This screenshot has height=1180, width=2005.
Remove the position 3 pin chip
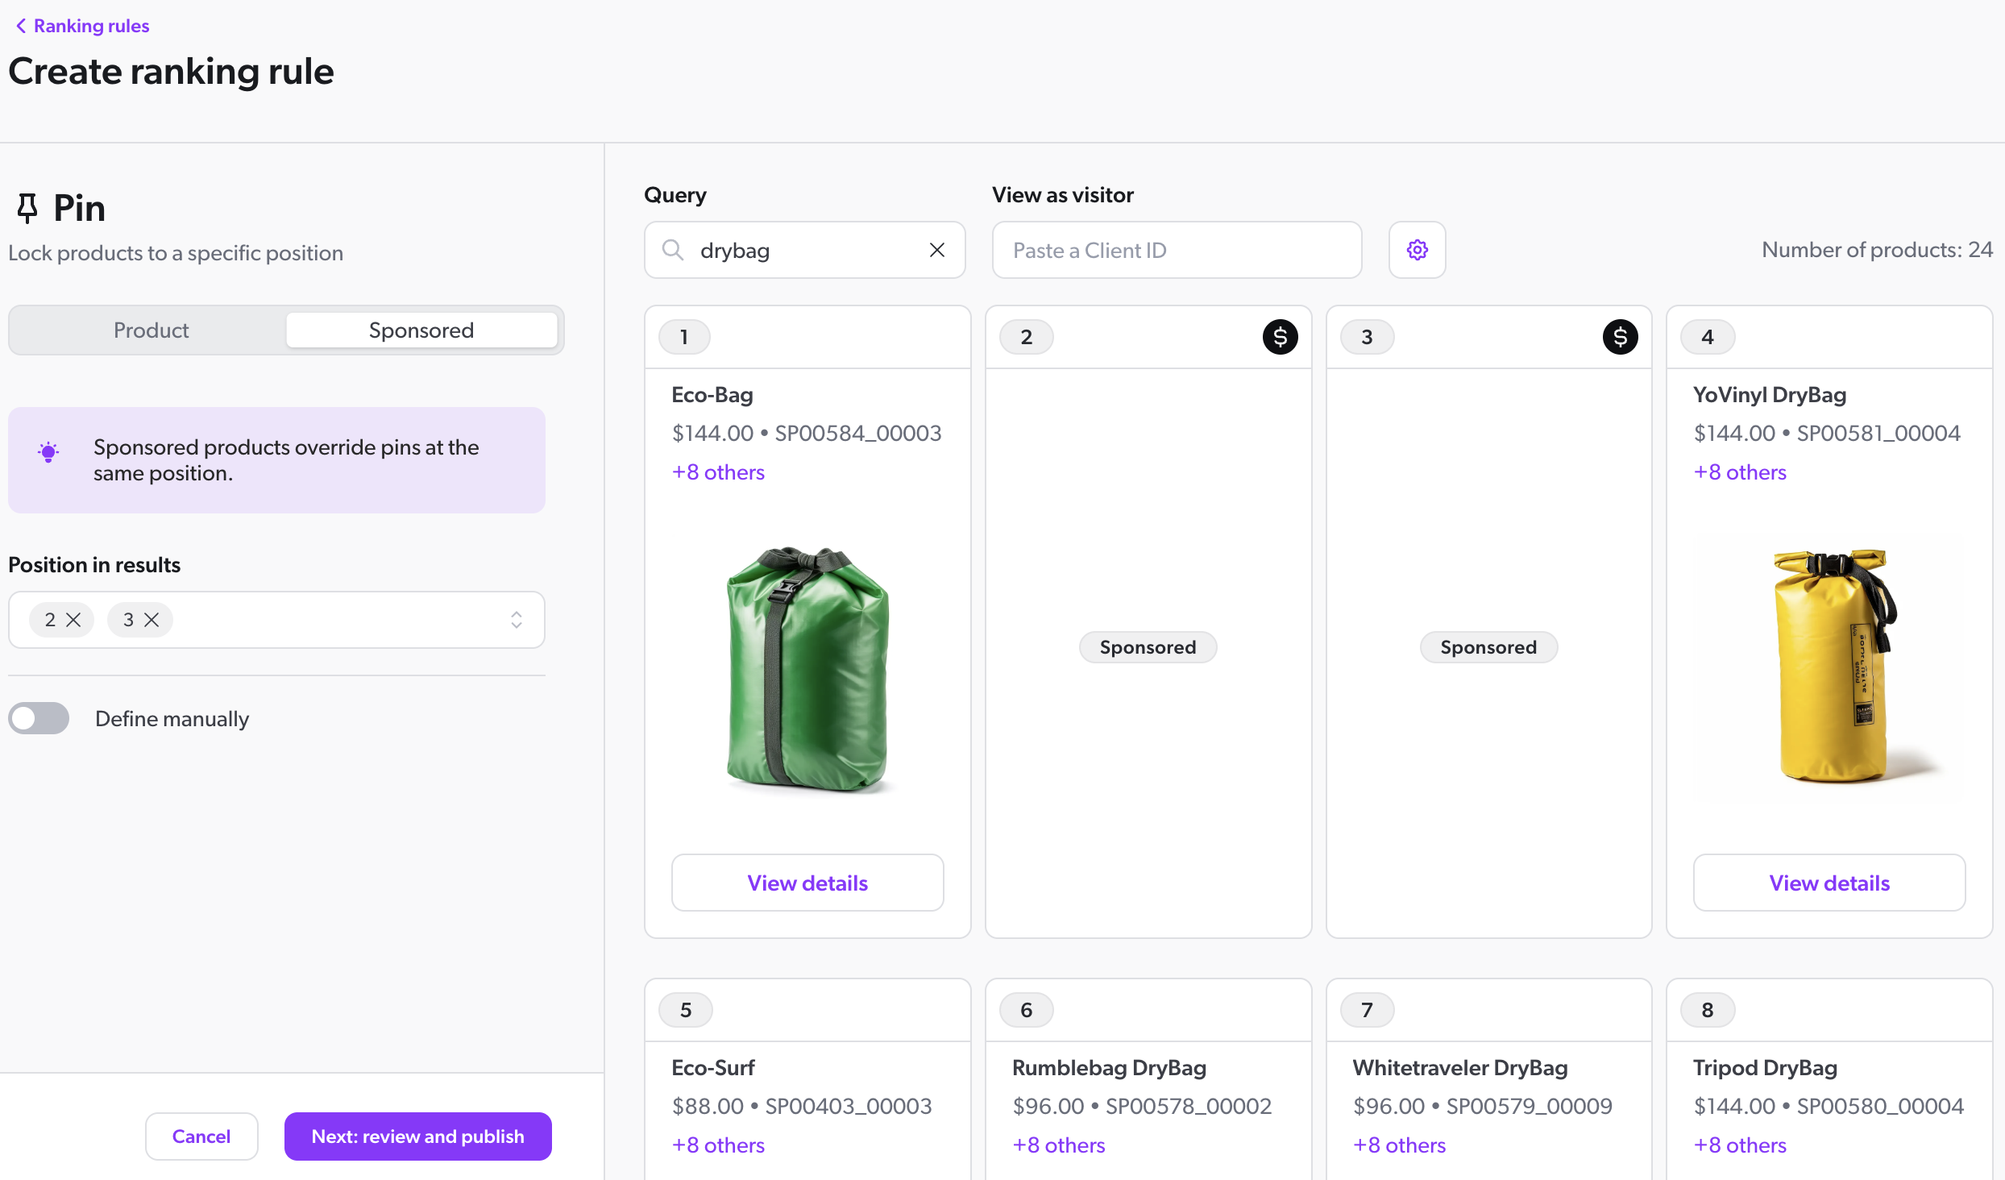152,620
